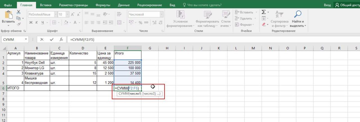The width and height of the screenshot is (360, 122).
Task: Toggle underline formatting (Ч)
Action: [x=43, y=22]
